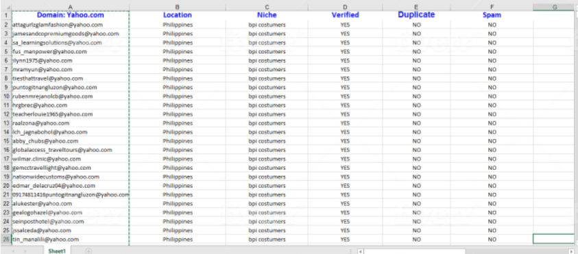Select the rubenmrejanolcb@yahoo.com cell
Image resolution: width=578 pixels, height=254 pixels.
71,97
